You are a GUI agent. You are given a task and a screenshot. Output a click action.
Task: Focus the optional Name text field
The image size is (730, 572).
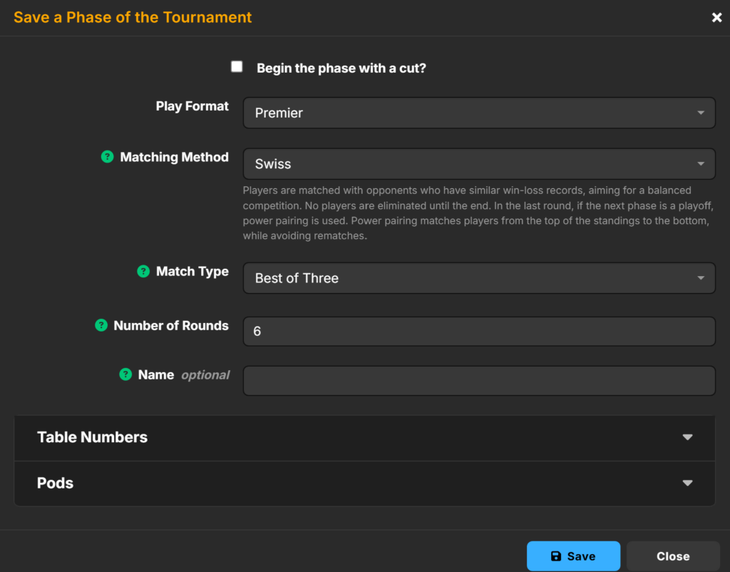(478, 381)
